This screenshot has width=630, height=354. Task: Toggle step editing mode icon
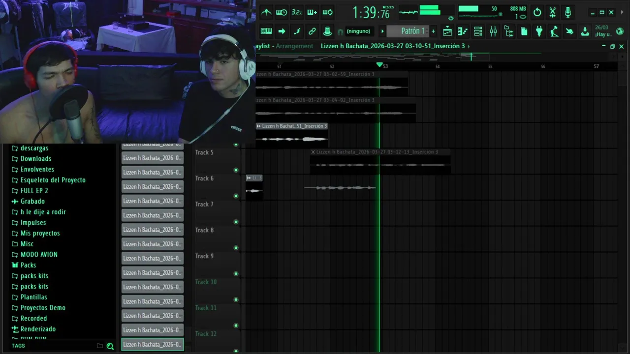pyautogui.click(x=297, y=31)
